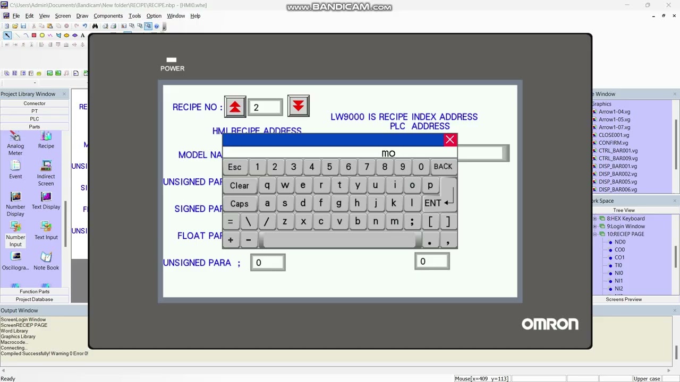Screen dimensions: 680x382
Task: Switch to the Screens Preview tab
Action: 624,299
